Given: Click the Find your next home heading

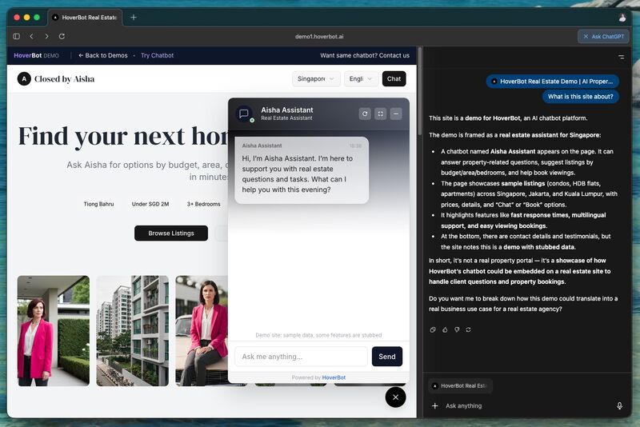Looking at the screenshot, I should coord(123,136).
